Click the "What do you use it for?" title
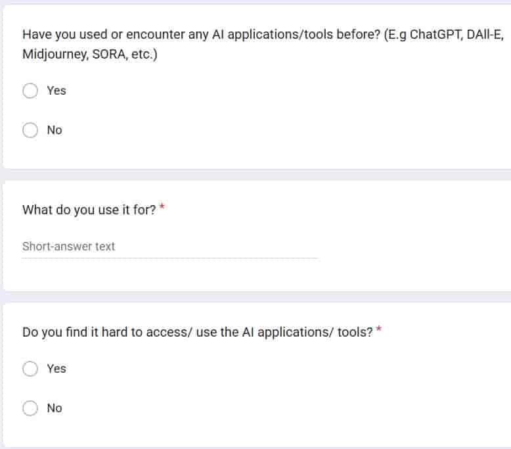511x449 pixels. 89,210
